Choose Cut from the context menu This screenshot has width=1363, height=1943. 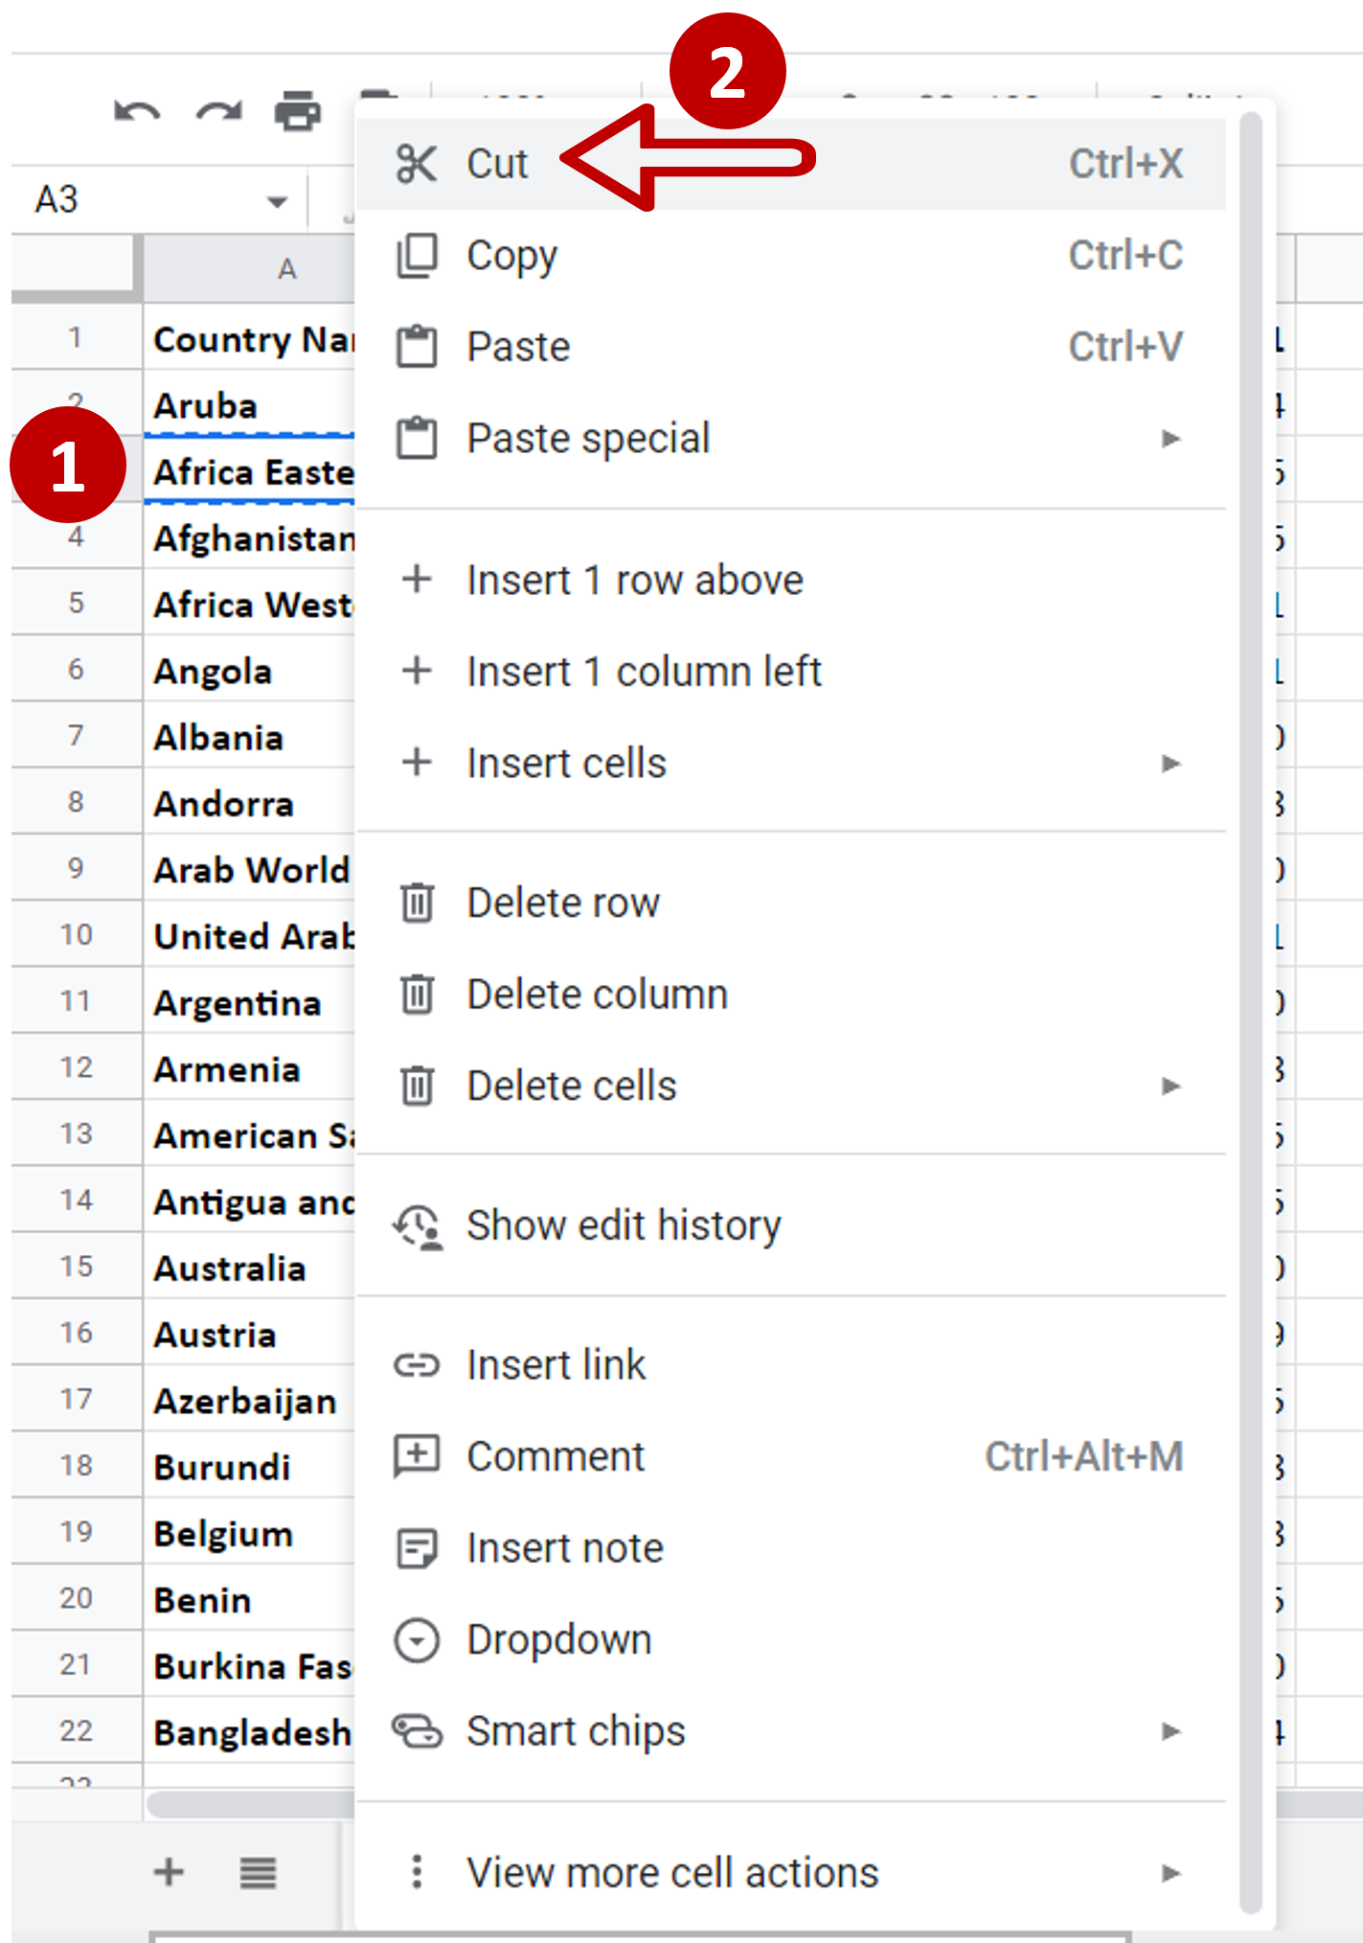pyautogui.click(x=791, y=164)
